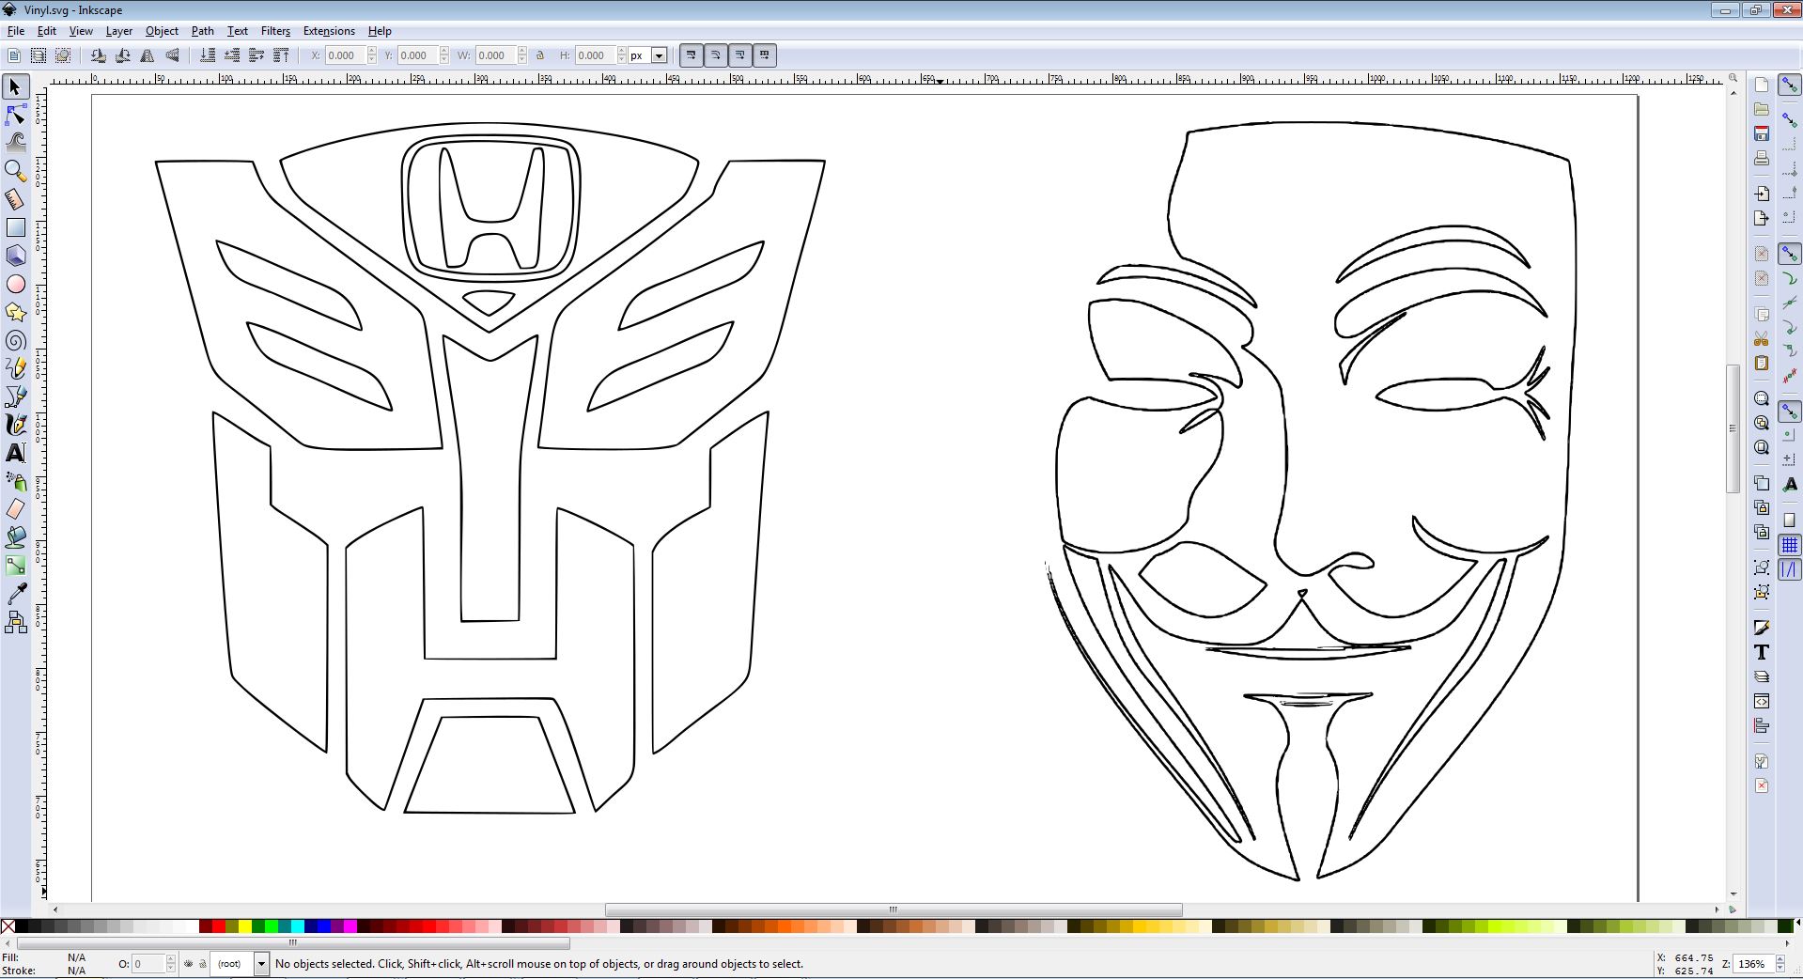The width and height of the screenshot is (1803, 979).
Task: Raise selection to top
Action: pos(281,55)
